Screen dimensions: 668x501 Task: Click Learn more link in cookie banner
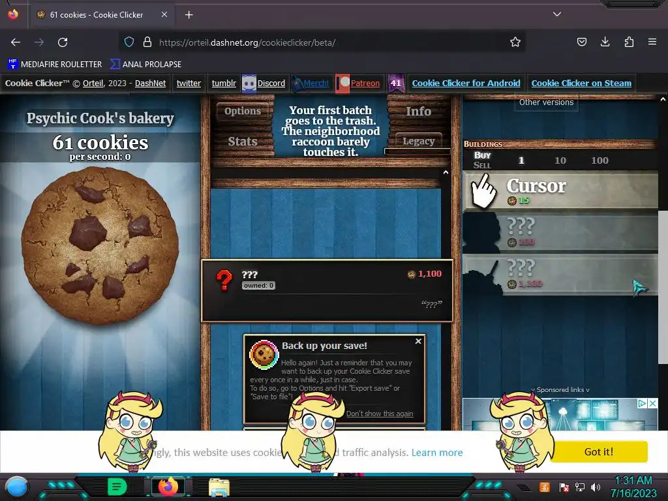coord(436,453)
